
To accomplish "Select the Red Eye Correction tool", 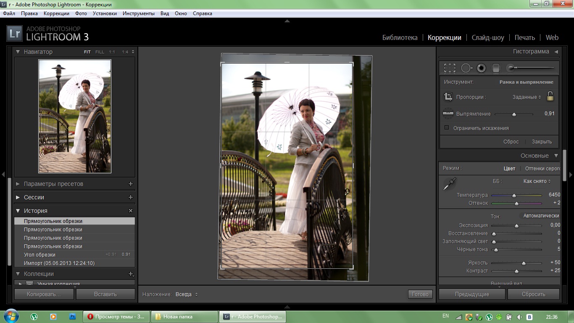I will pos(481,68).
